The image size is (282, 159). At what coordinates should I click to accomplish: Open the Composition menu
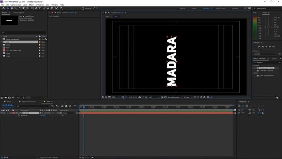coord(16,5)
